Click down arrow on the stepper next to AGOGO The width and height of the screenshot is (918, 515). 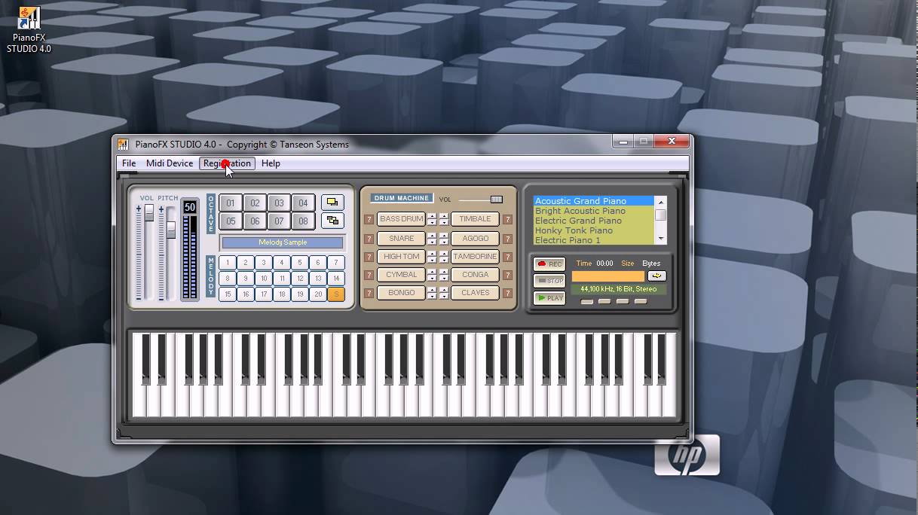coord(444,242)
